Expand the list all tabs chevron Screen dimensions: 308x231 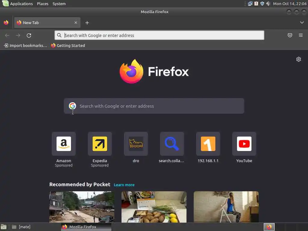coord(302,23)
